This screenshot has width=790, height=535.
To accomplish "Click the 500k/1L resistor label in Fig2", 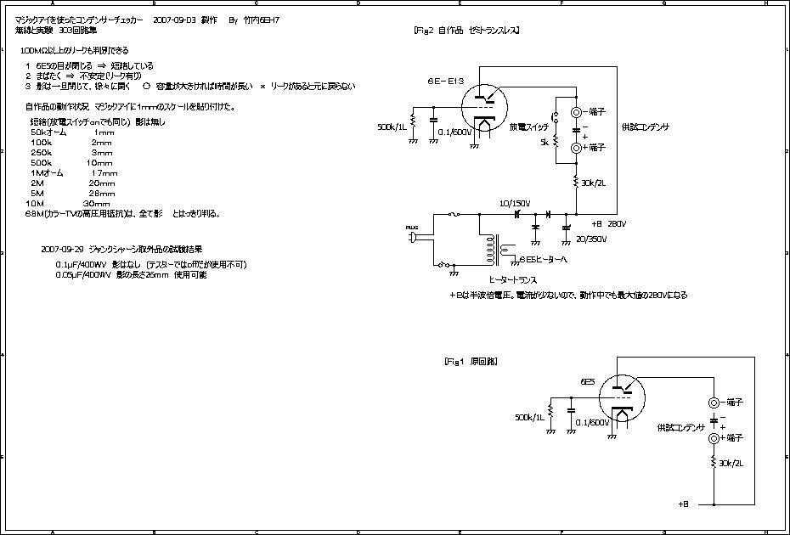I will 392,127.
